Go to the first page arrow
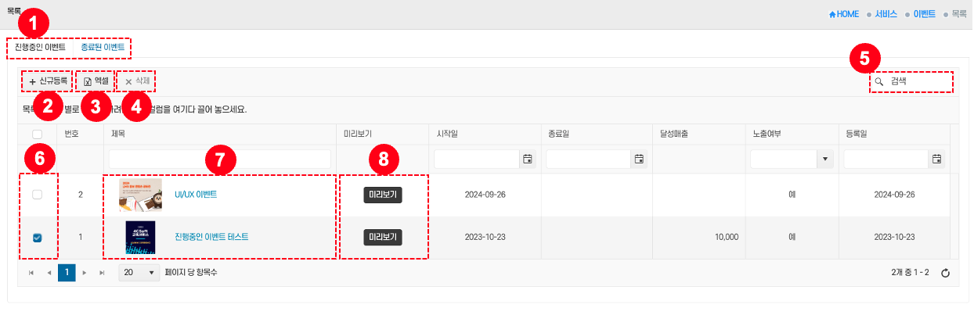The image size is (974, 326). 31,273
